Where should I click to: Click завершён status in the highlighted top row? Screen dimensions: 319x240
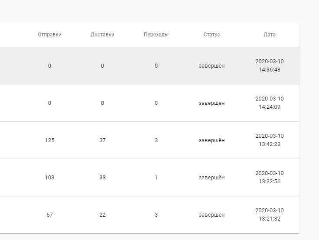(212, 66)
